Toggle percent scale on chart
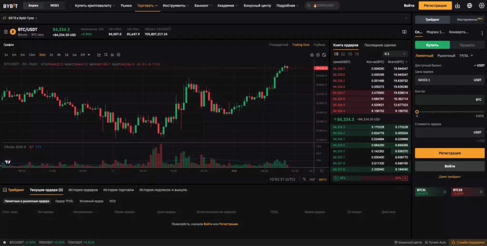 [304, 179]
